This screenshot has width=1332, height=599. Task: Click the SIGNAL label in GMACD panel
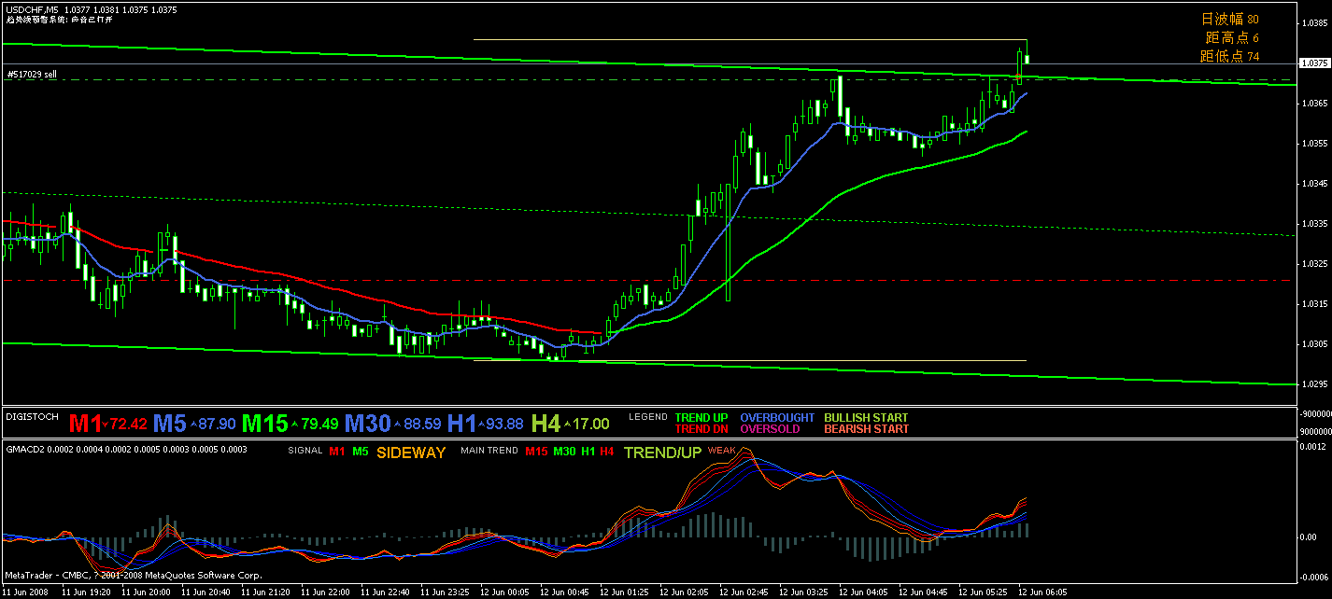tap(305, 452)
